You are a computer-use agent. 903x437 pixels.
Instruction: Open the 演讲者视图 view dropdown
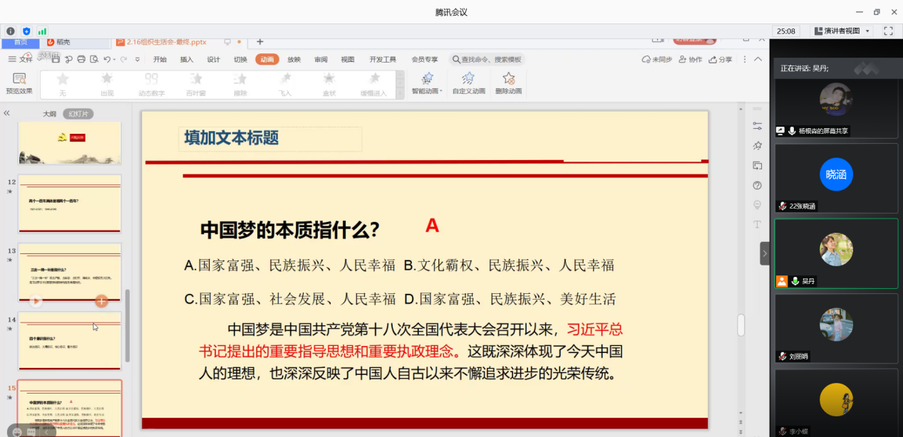(842, 31)
